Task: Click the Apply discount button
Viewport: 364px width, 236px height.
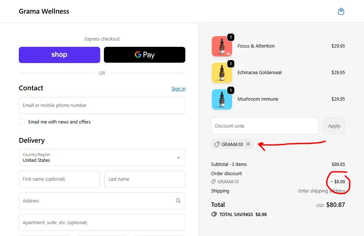Action: click(334, 126)
